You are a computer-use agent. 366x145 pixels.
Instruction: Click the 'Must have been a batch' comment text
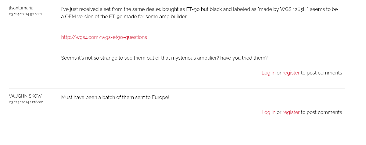coord(115,98)
